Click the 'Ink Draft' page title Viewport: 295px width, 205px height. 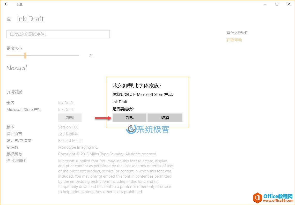coord(30,19)
